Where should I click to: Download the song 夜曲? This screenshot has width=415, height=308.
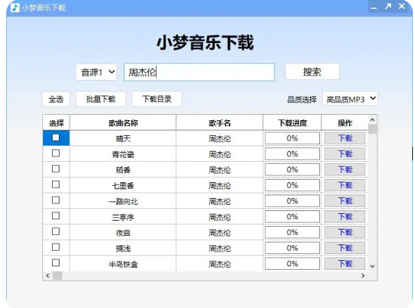(345, 232)
